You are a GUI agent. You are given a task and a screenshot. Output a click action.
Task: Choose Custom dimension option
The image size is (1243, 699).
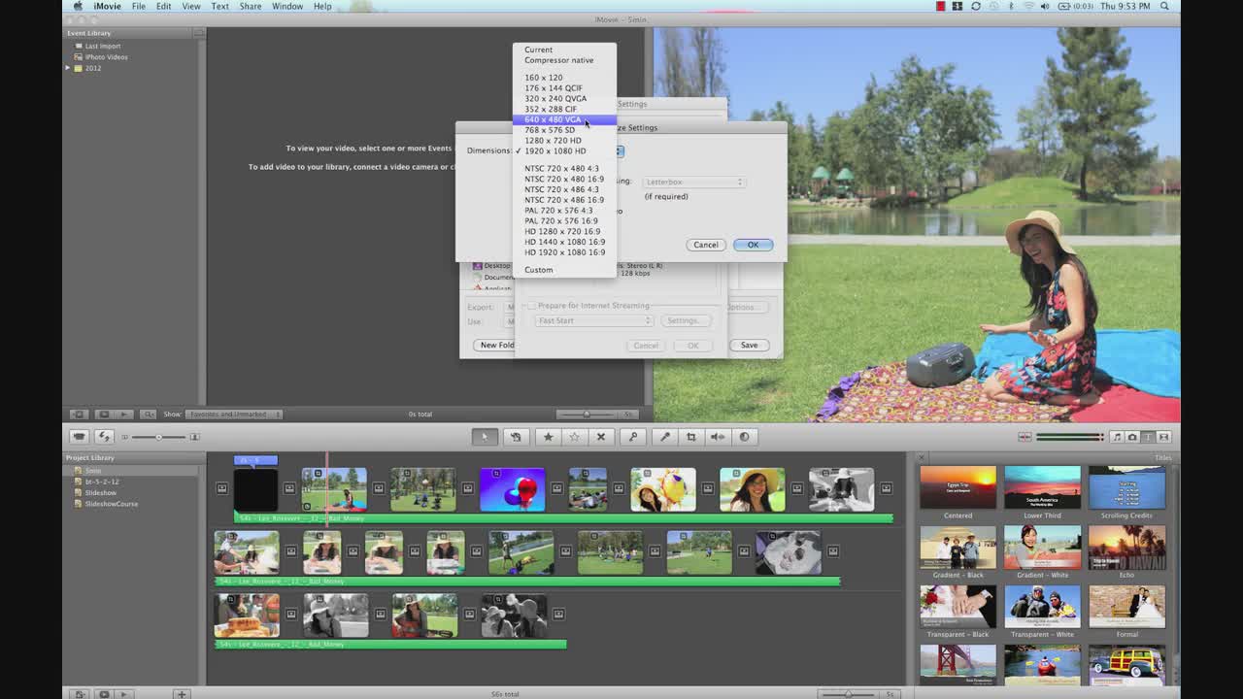coord(564,270)
